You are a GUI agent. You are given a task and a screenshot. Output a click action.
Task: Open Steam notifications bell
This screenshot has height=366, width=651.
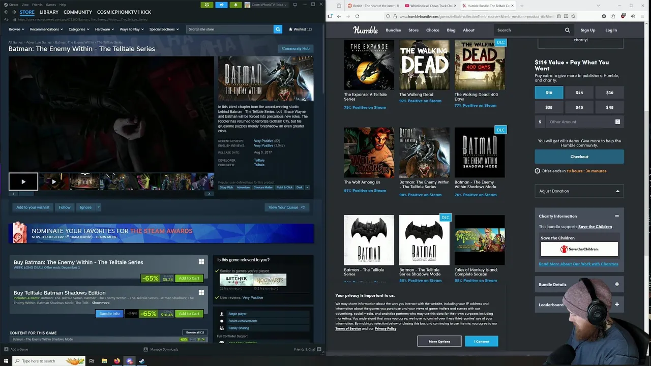click(x=235, y=5)
